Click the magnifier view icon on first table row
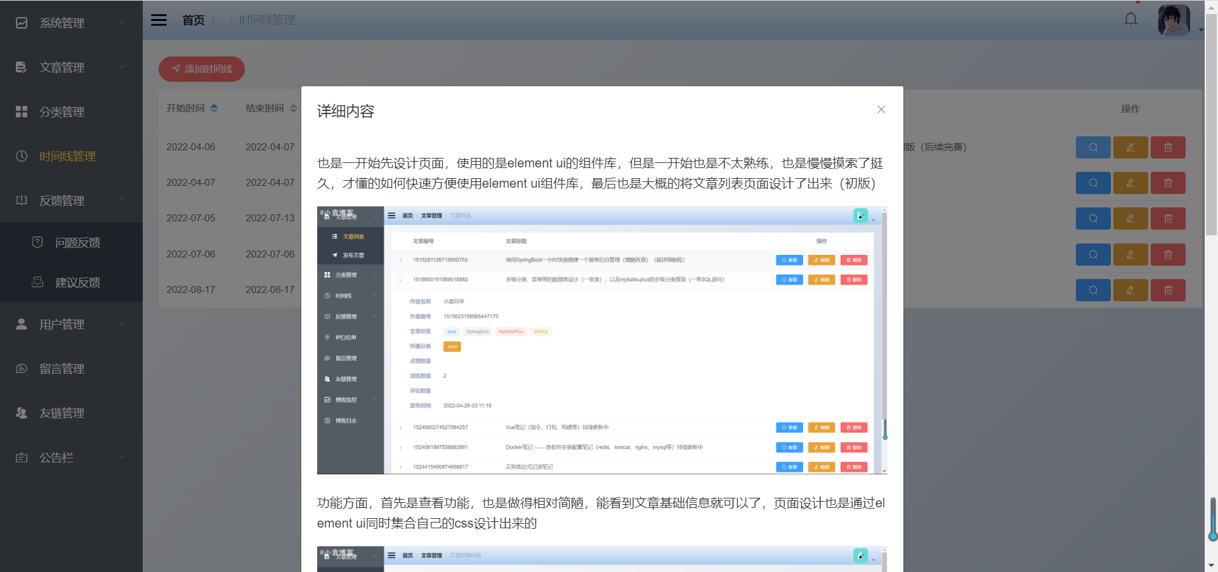 point(1093,147)
